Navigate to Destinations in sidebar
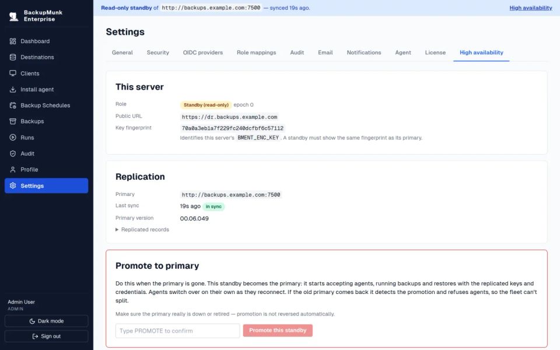Screen dimensions: 560x350 47,57
